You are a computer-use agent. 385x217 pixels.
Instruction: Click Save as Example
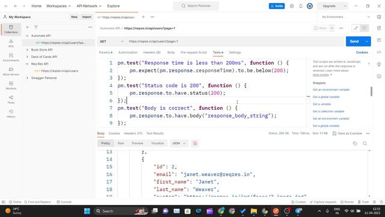coord(348,133)
